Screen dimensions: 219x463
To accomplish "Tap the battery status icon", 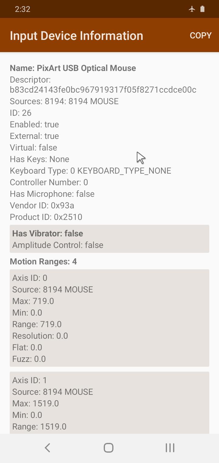I will point(202,9).
